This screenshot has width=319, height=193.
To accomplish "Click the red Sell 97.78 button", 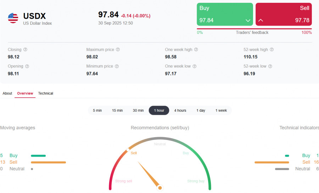I will click(x=284, y=14).
